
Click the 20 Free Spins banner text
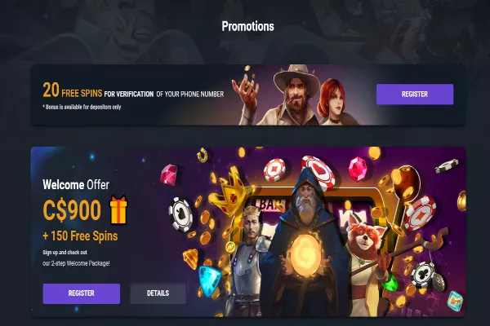[73, 91]
